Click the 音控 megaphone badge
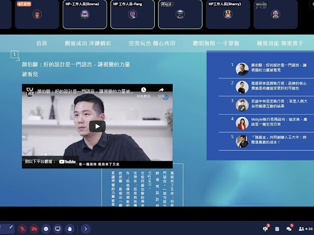 pyautogui.click(x=24, y=4)
